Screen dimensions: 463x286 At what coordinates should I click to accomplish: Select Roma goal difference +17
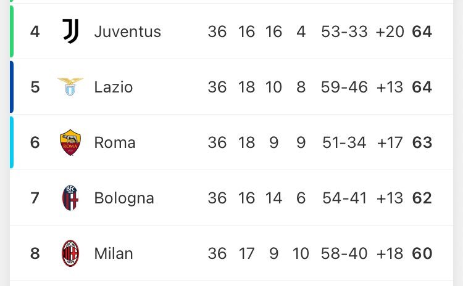pos(390,142)
